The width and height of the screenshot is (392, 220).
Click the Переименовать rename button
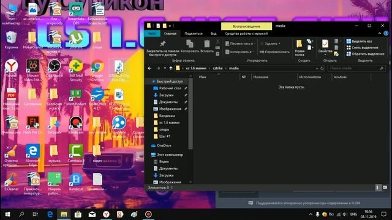click(274, 52)
